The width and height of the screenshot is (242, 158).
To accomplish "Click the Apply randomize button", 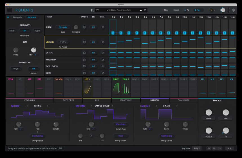I will click(x=37, y=31).
